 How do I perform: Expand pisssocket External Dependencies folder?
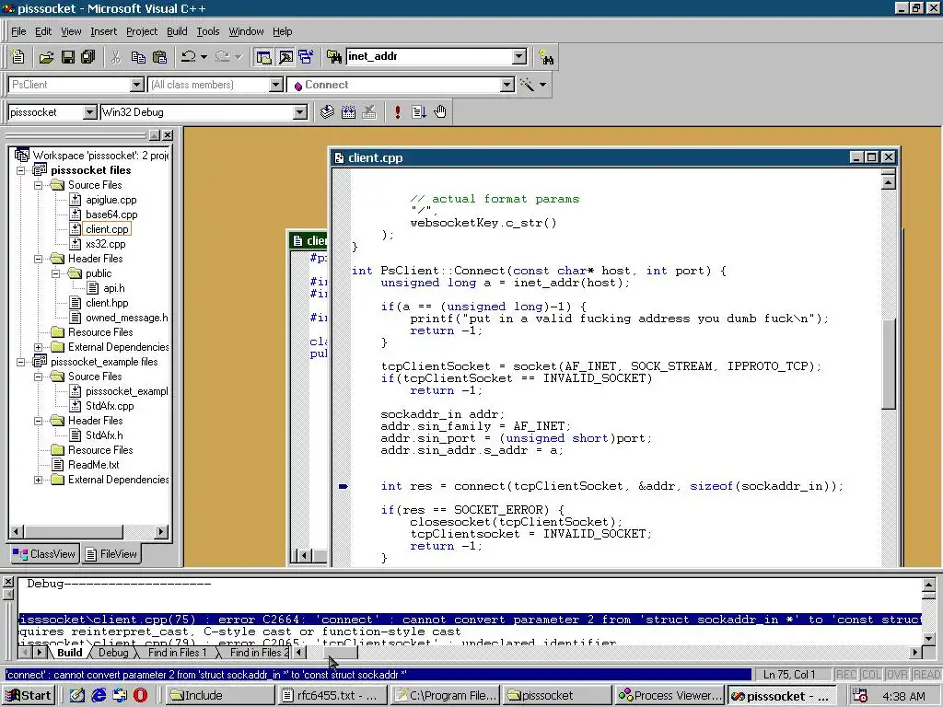[x=38, y=347]
